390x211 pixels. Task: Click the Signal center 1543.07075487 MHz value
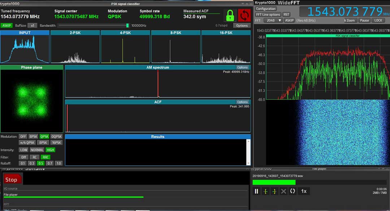[x=76, y=17]
